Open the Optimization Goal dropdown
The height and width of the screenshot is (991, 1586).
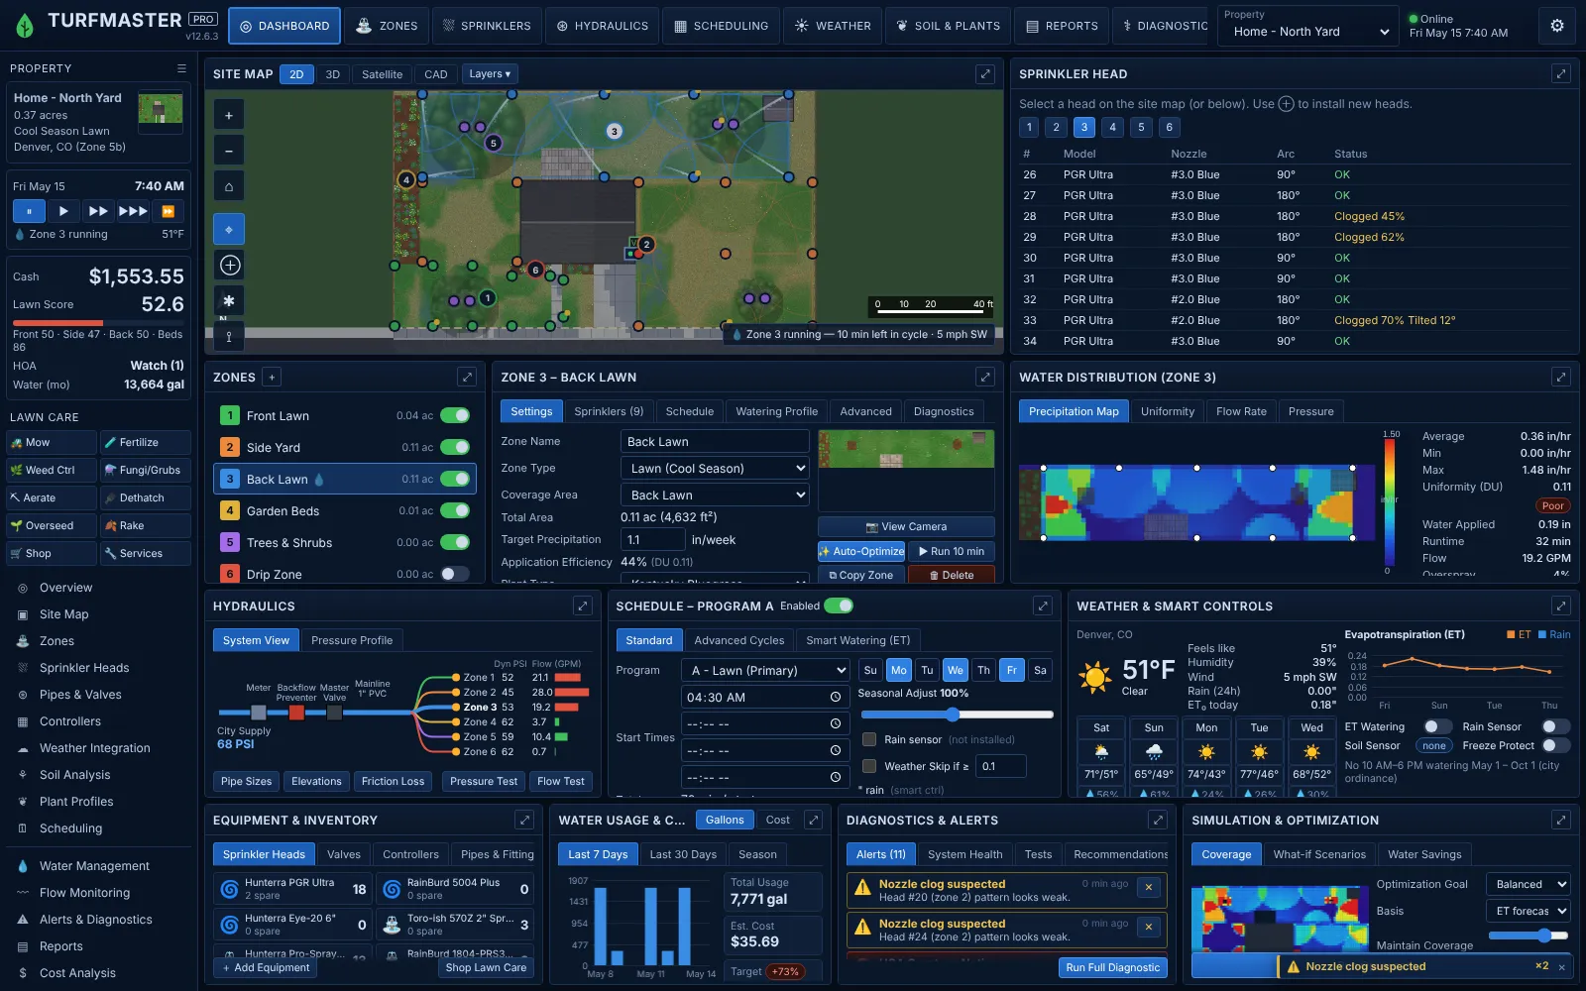tap(1528, 884)
